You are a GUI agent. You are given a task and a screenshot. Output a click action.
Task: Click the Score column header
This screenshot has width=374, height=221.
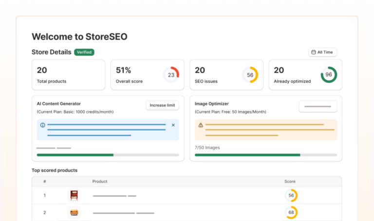pos(290,182)
